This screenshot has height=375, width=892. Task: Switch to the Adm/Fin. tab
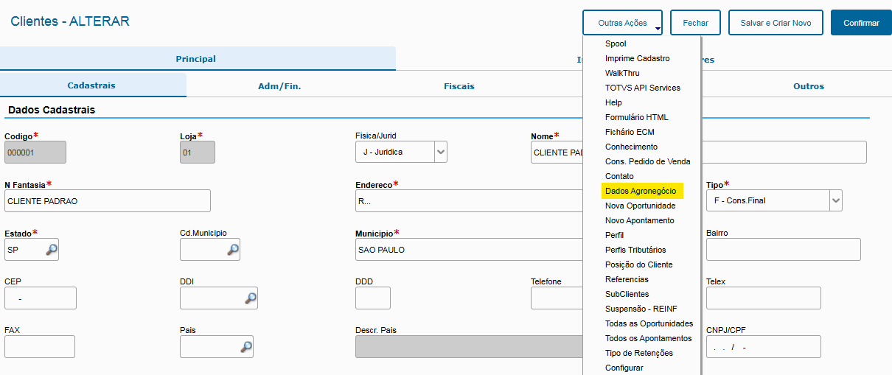coord(279,86)
